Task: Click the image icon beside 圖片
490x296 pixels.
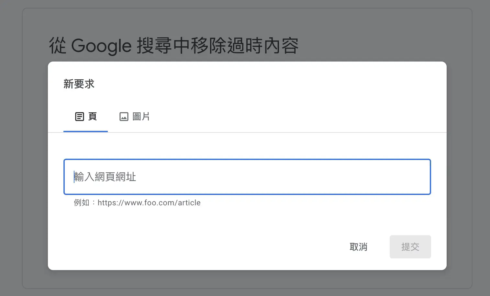Action: coord(124,117)
